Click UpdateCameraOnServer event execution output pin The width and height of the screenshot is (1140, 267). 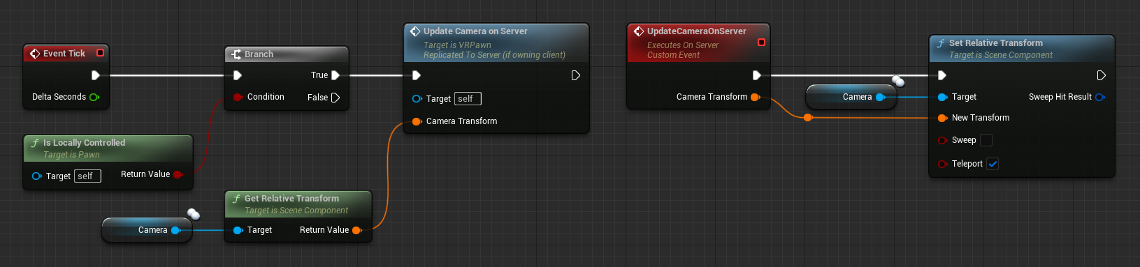pos(756,75)
